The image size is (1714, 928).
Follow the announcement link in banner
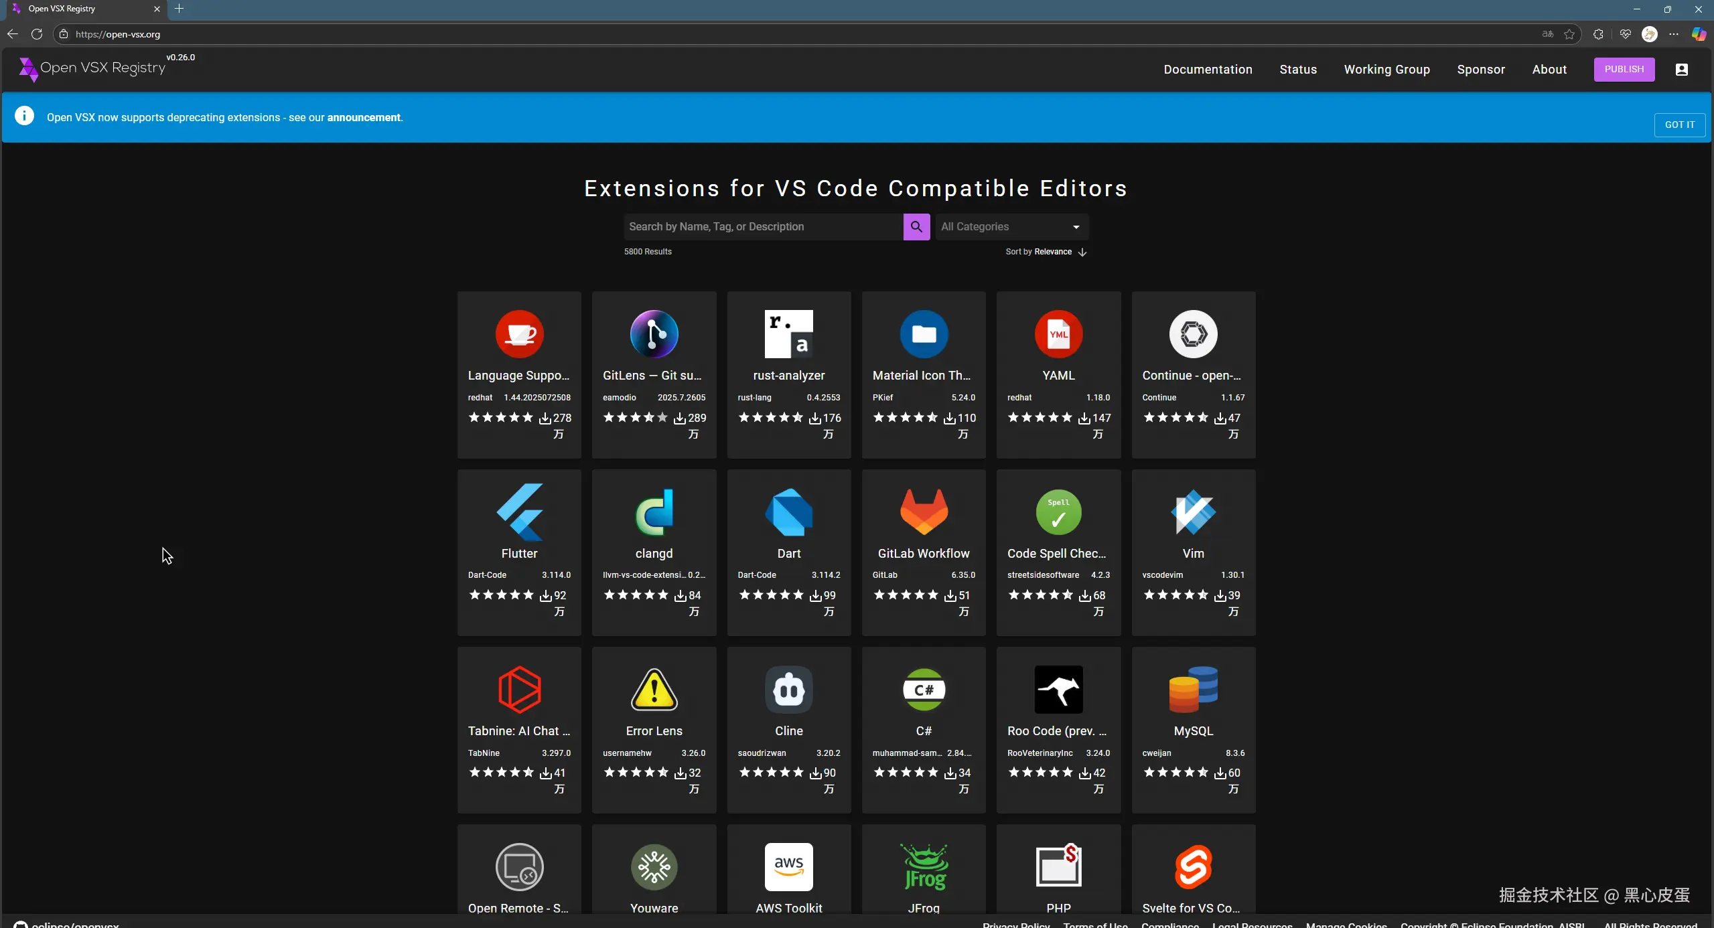point(364,118)
